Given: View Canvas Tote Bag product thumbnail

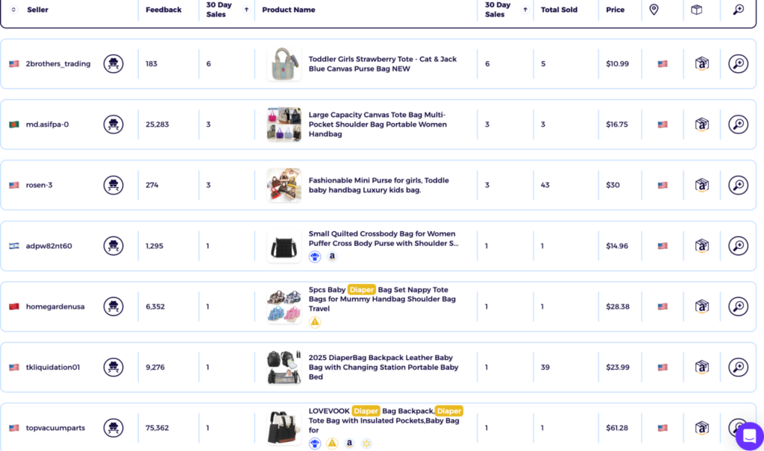Looking at the screenshot, I should (x=284, y=124).
